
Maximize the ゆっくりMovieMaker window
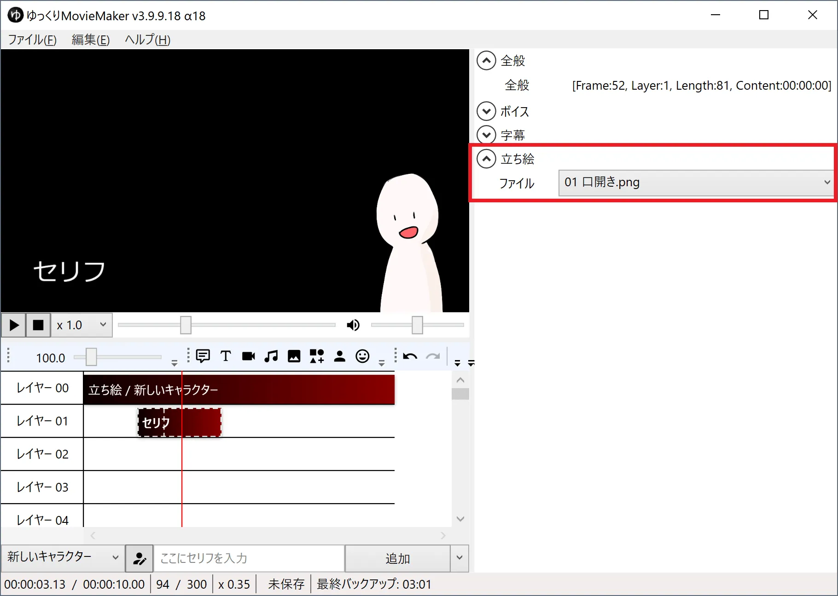[764, 15]
